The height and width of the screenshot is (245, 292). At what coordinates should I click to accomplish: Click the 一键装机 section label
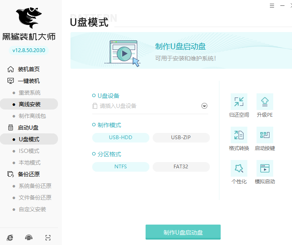point(29,81)
